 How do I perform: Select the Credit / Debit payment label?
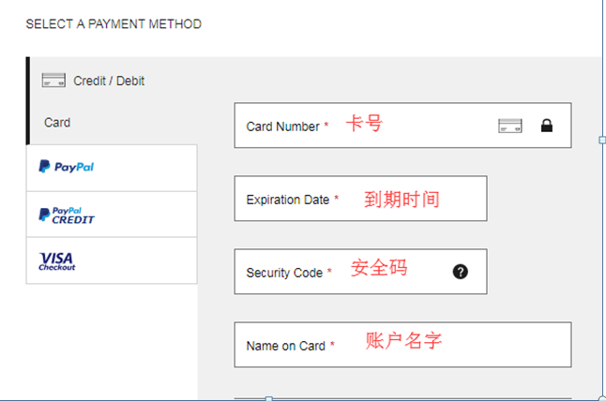coord(109,82)
